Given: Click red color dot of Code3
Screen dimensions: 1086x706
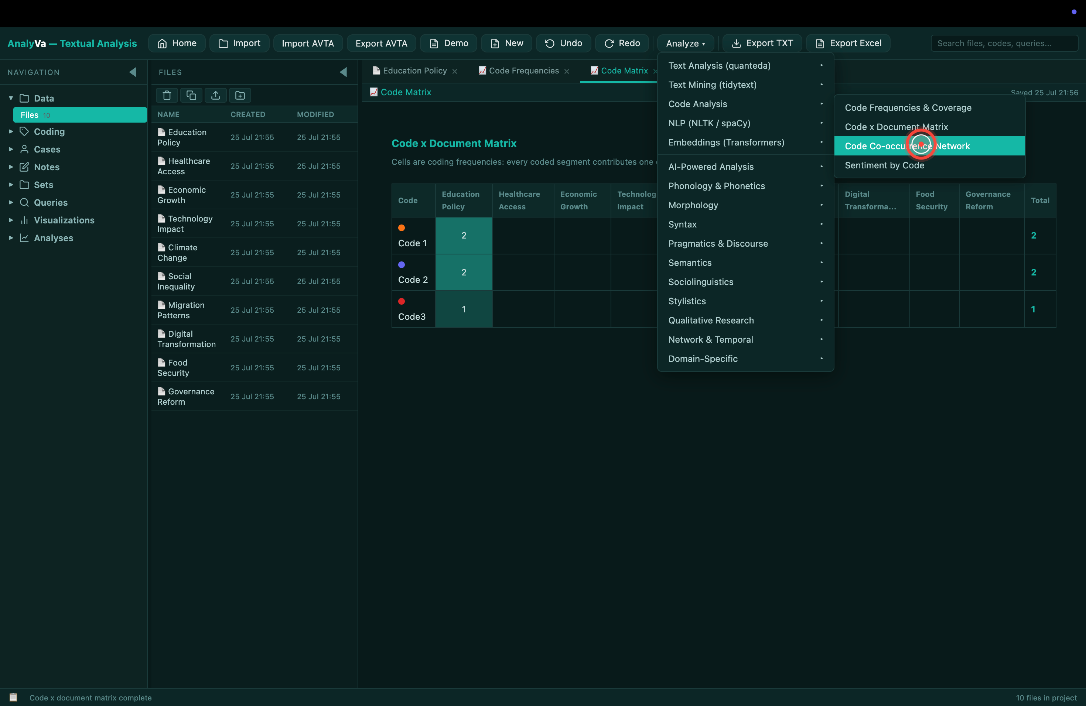Looking at the screenshot, I should point(402,301).
